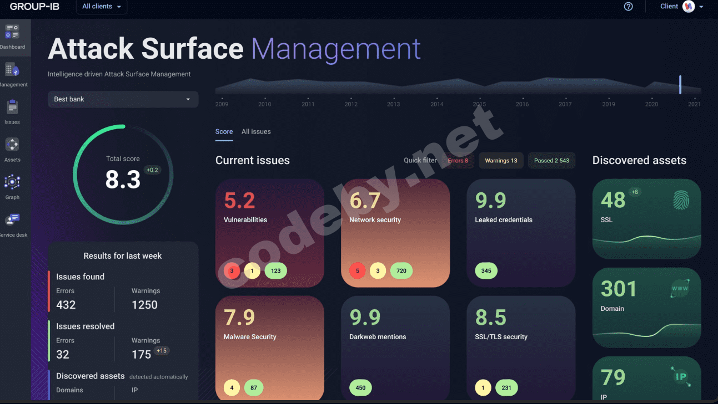Click the +8 badge on SSL card
The height and width of the screenshot is (404, 718).
[x=635, y=192]
